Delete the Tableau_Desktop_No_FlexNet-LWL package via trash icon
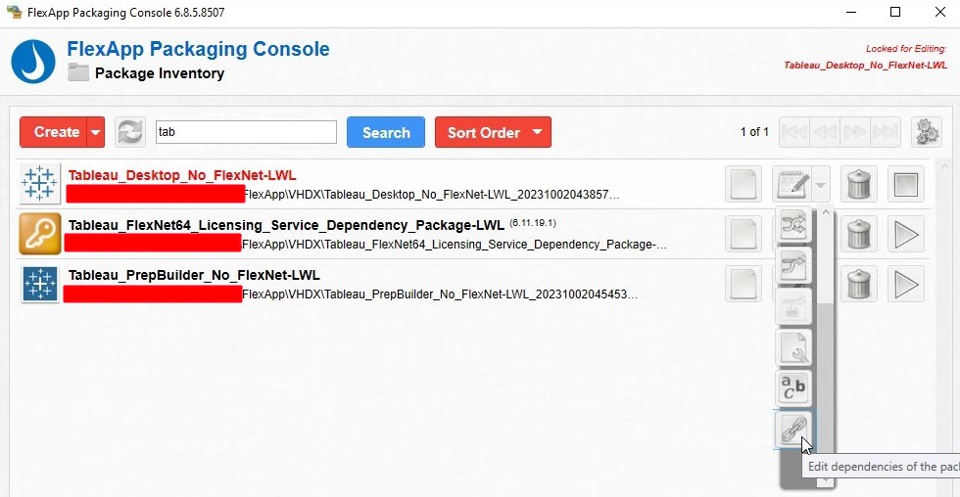 pos(858,184)
